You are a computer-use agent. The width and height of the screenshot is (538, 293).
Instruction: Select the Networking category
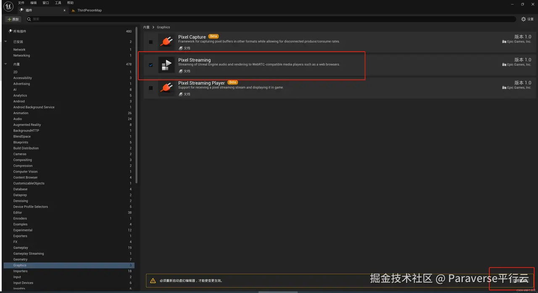click(69, 55)
